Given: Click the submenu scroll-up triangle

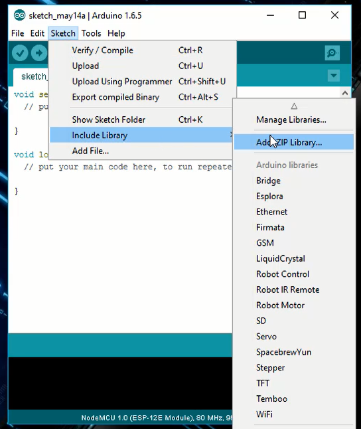Looking at the screenshot, I should (294, 106).
